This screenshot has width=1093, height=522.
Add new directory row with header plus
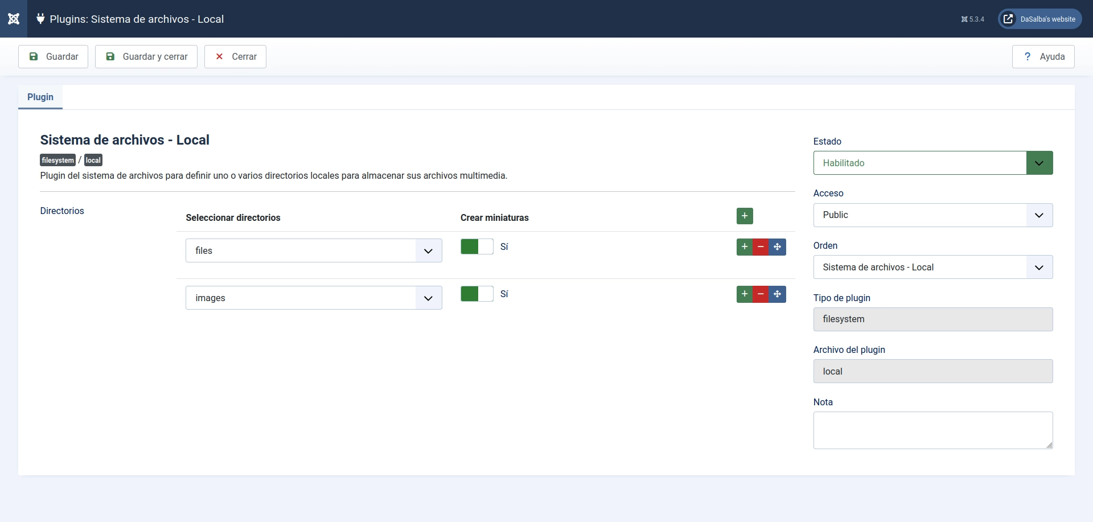click(x=745, y=216)
